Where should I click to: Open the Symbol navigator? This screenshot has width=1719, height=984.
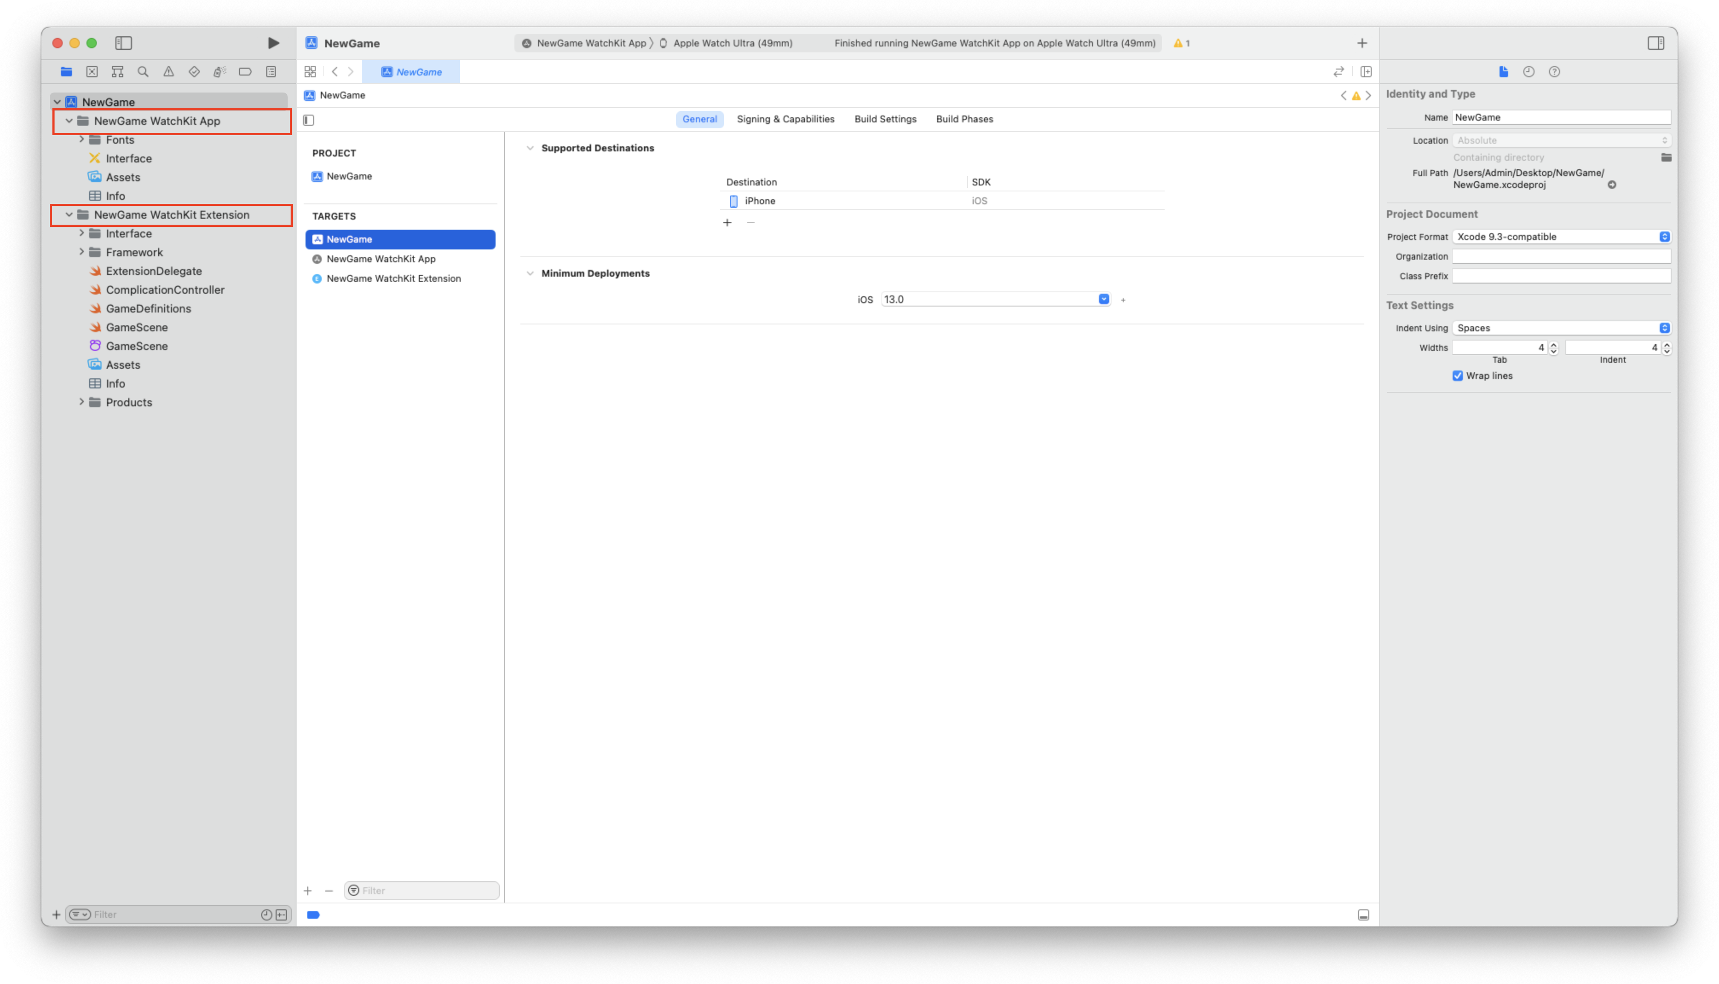pos(118,72)
